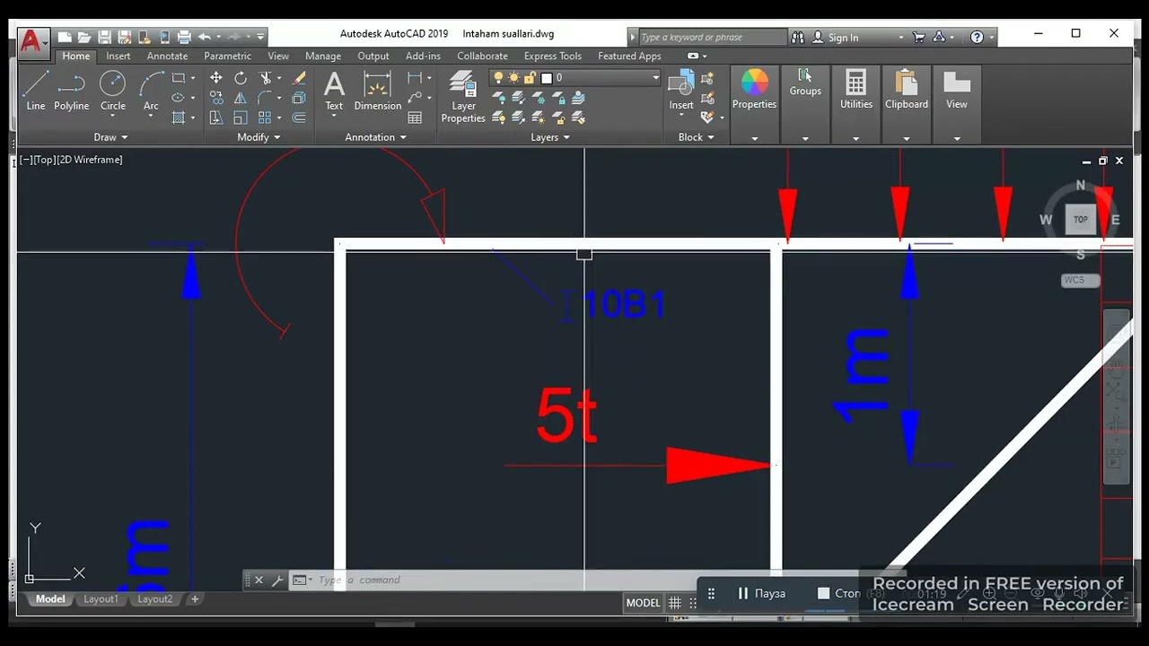Open the Layout1 tab
This screenshot has height=646, width=1149.
[x=101, y=599]
